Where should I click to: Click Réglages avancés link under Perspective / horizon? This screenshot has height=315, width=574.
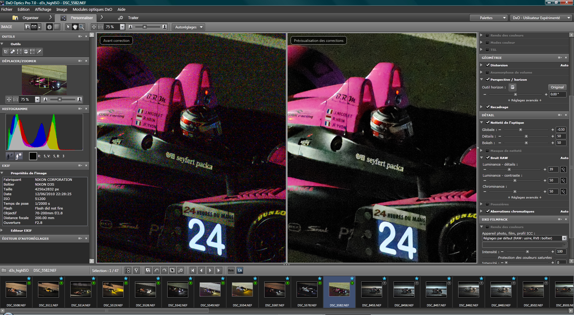[x=525, y=100]
